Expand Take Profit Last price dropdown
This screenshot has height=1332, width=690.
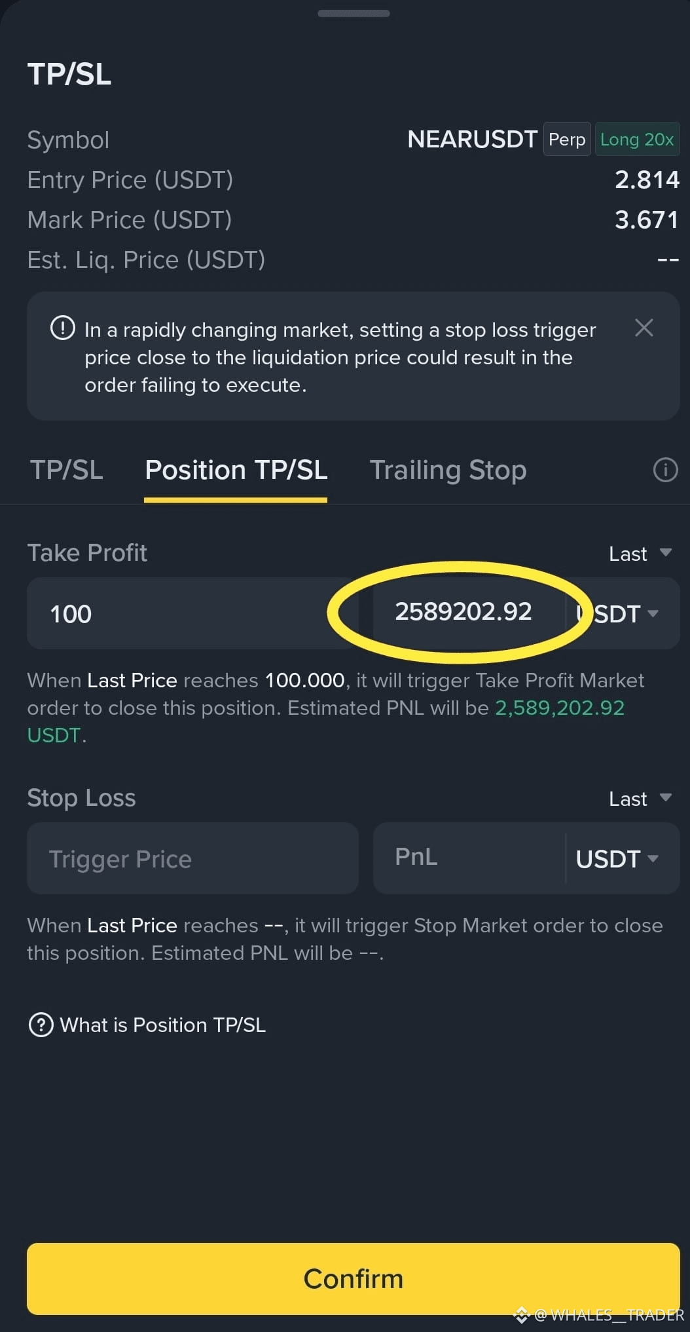640,554
